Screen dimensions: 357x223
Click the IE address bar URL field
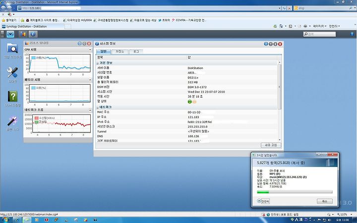click(x=148, y=8)
